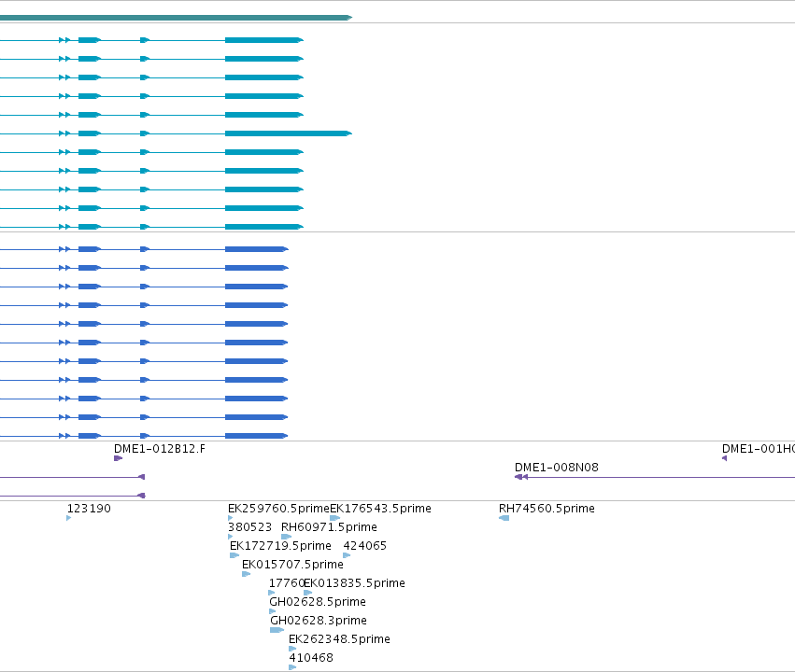The height and width of the screenshot is (672, 795).
Task: Select the cyan transcript extending farthest right
Action: coord(176,133)
